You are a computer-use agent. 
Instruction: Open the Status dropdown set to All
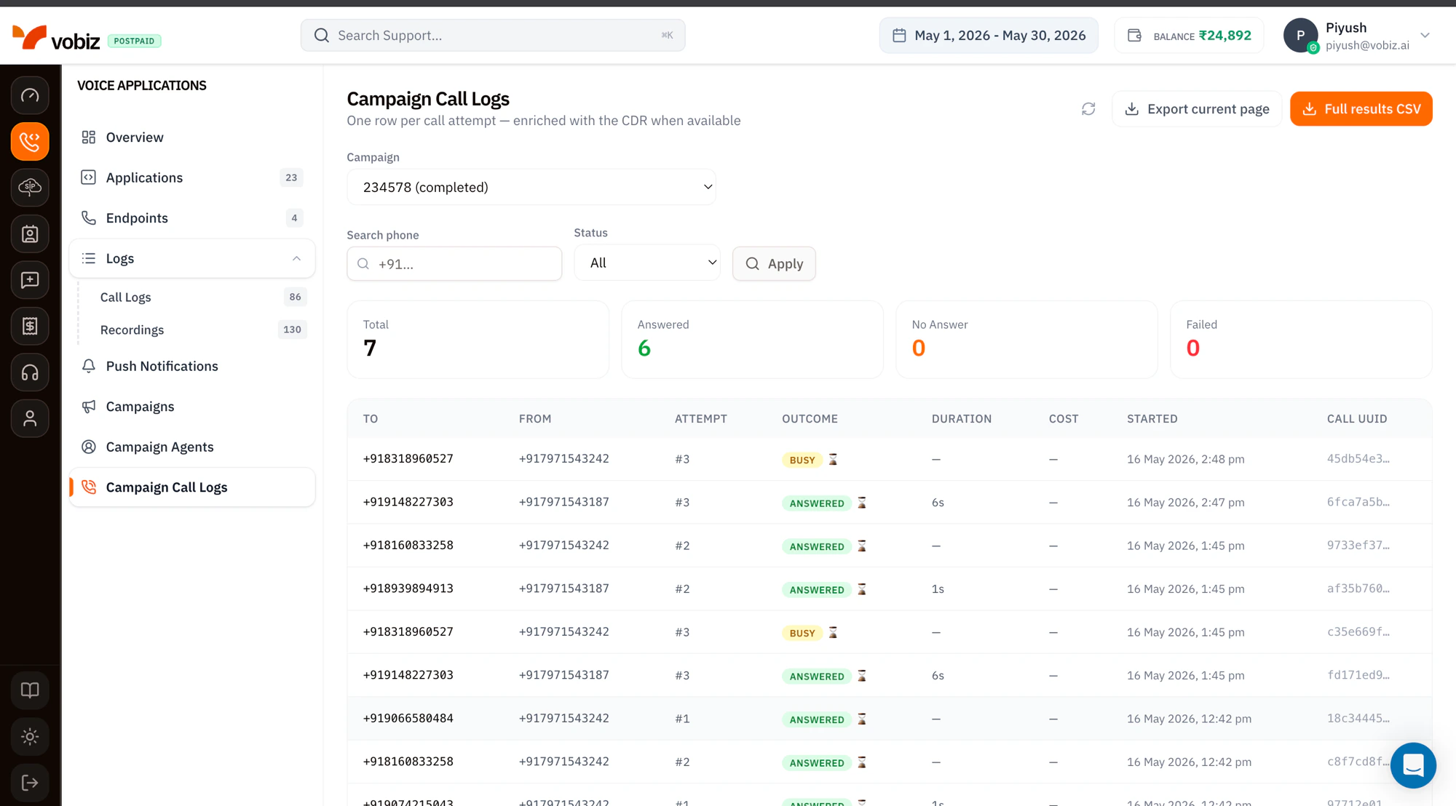click(647, 263)
